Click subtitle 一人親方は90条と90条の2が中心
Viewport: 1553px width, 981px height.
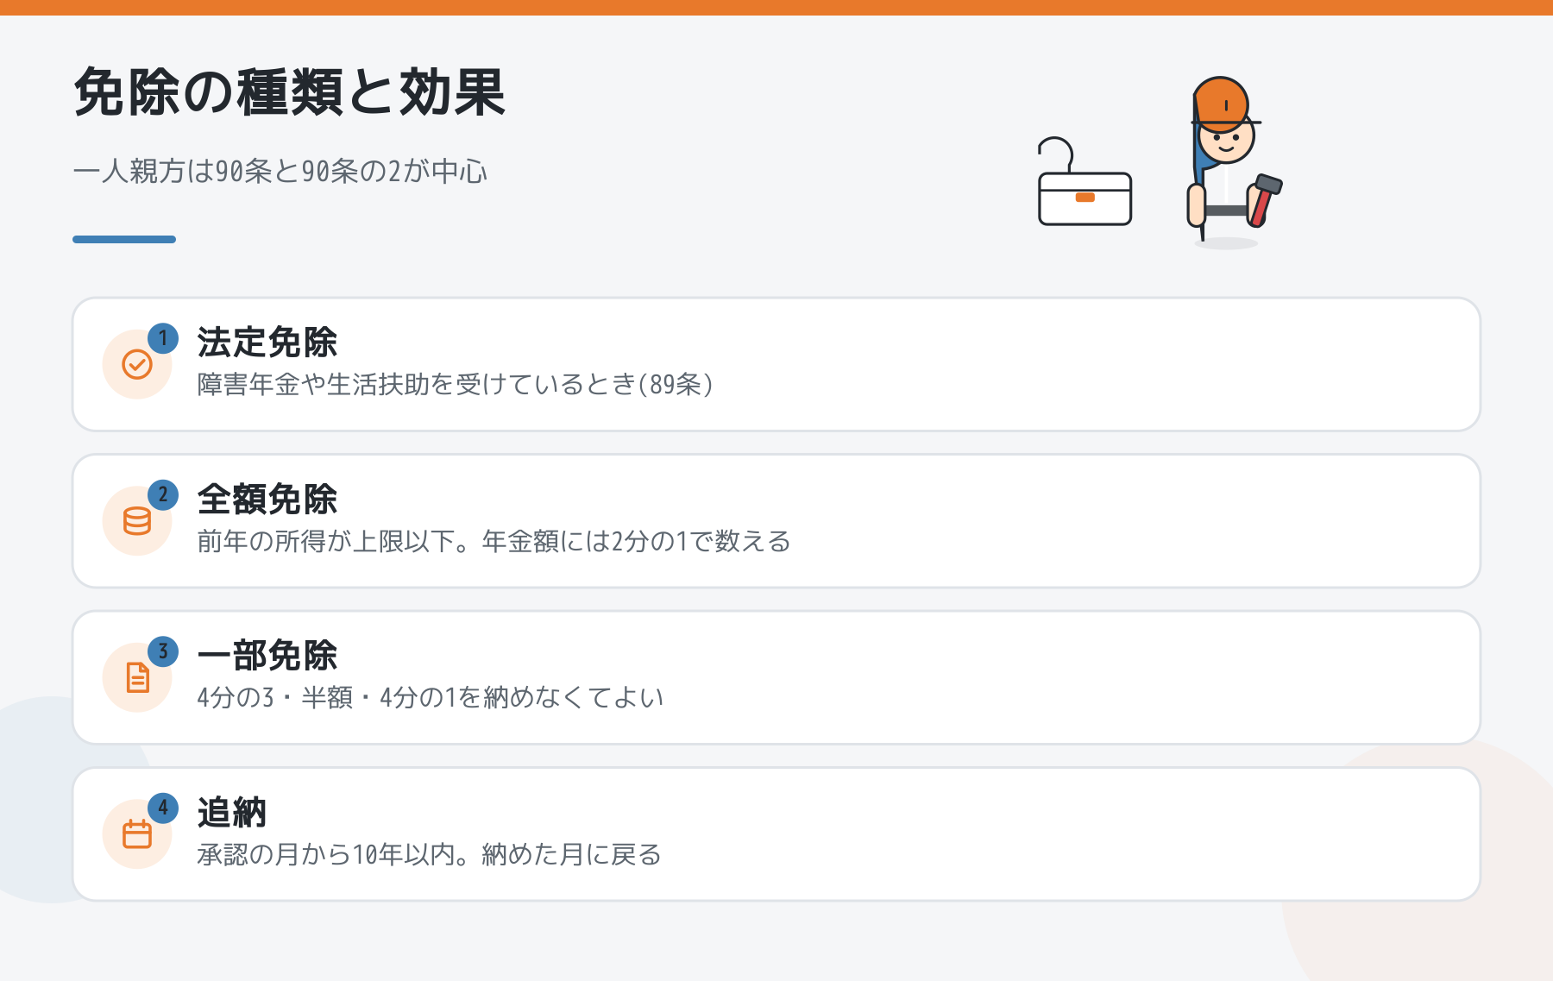(280, 172)
